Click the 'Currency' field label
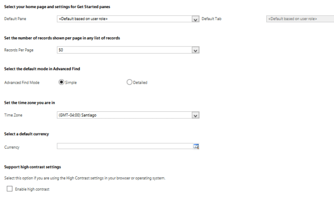The width and height of the screenshot is (334, 206). [x=12, y=147]
